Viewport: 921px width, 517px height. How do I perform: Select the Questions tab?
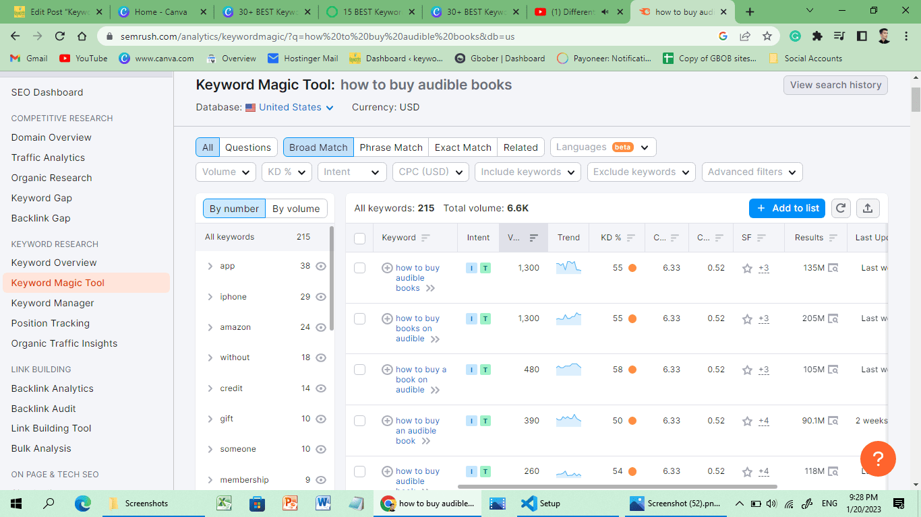click(248, 147)
